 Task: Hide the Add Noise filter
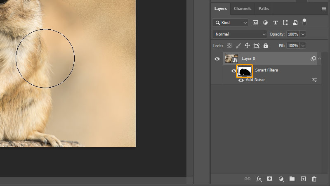coord(241,80)
